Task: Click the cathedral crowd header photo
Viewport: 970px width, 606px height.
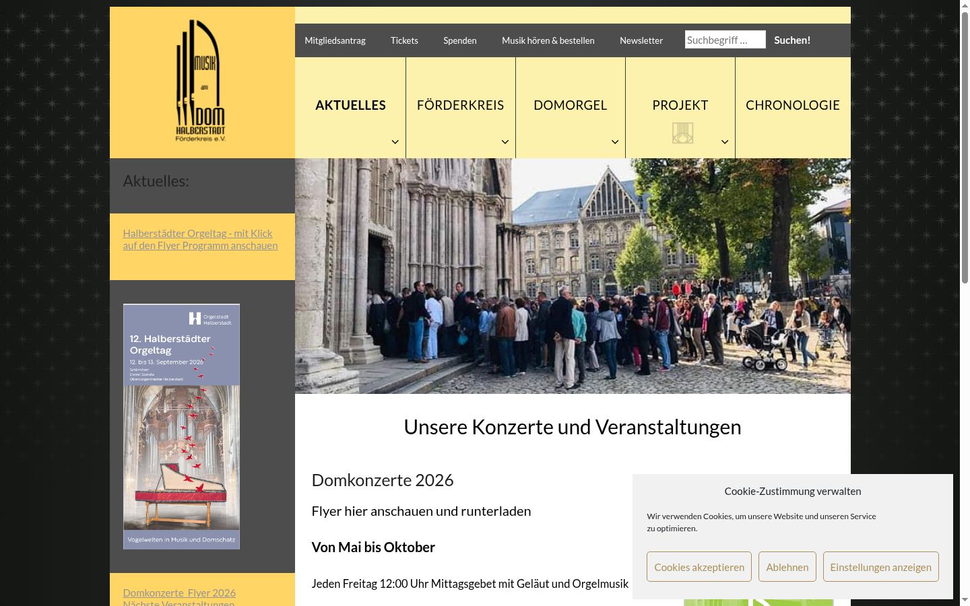Action: (573, 276)
